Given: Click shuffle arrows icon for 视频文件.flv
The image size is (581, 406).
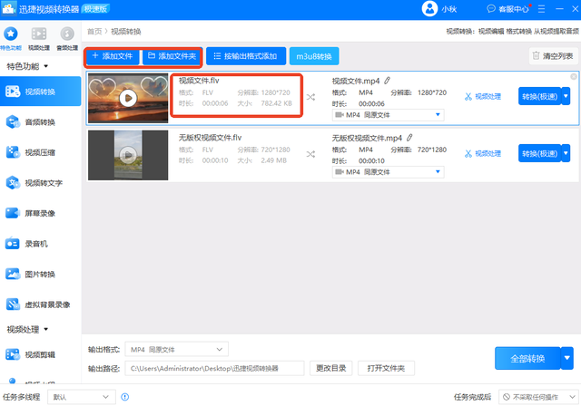Looking at the screenshot, I should 310,97.
